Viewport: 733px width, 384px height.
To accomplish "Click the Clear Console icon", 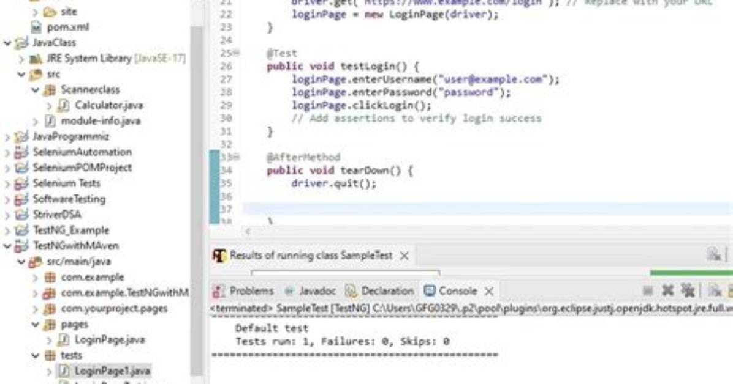I will [x=714, y=290].
